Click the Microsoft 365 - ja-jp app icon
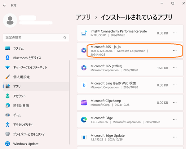Image resolution: width=186 pixels, height=149 pixels. (x=84, y=50)
